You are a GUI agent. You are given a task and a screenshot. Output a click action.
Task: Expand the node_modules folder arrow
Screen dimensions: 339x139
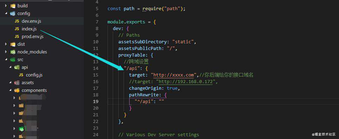tap(6, 52)
